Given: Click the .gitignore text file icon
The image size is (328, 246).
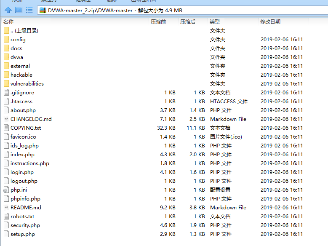Looking at the screenshot, I should [6, 92].
